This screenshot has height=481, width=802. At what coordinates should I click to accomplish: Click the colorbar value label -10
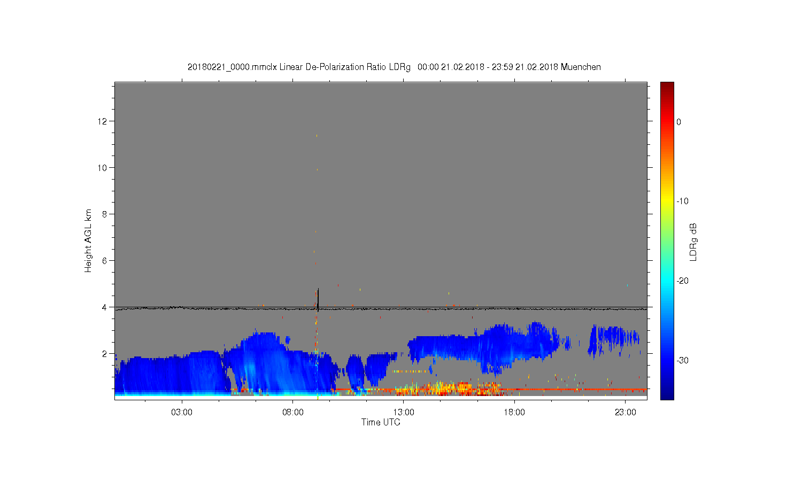point(682,201)
